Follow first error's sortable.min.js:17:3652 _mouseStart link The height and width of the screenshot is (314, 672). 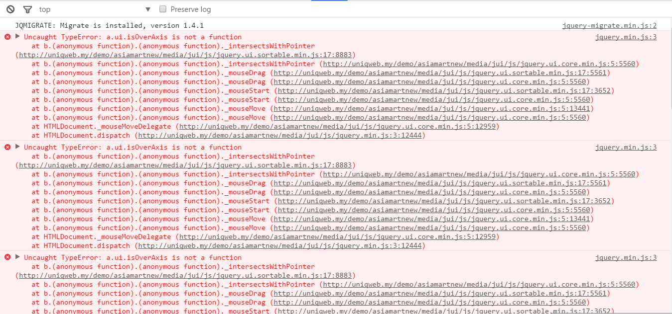(x=444, y=90)
